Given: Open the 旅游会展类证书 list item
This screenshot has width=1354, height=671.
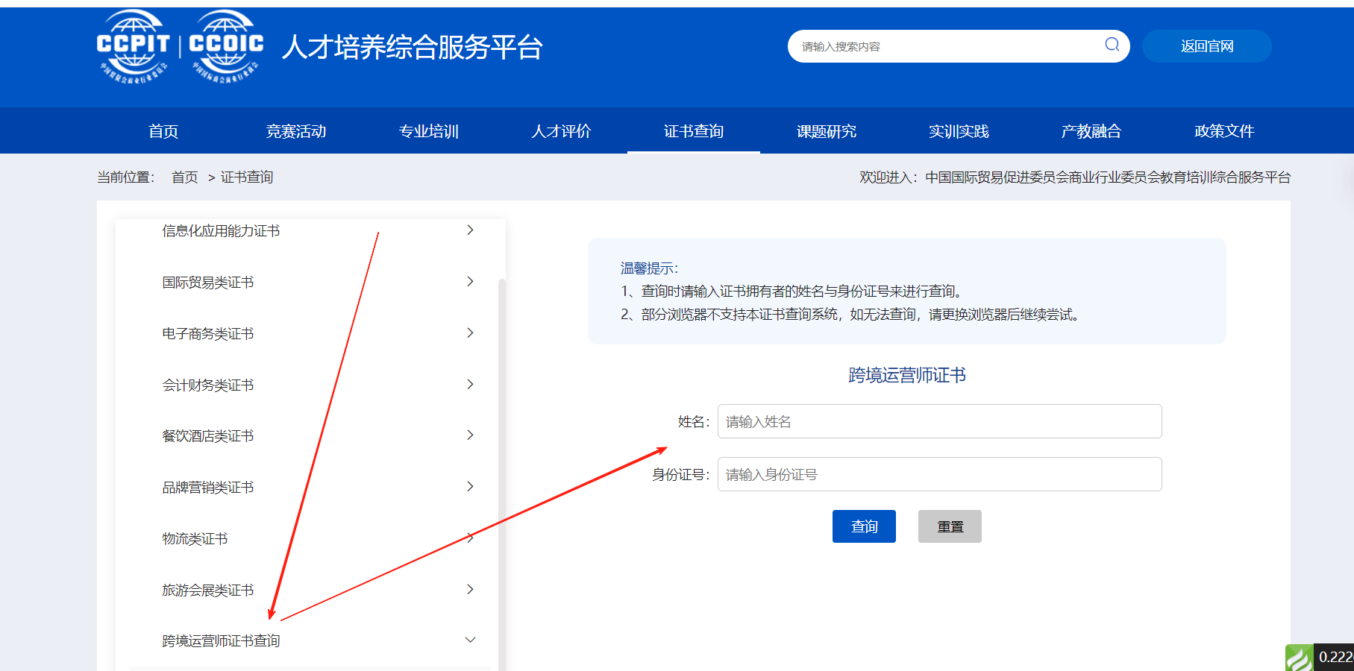Looking at the screenshot, I should point(208,590).
